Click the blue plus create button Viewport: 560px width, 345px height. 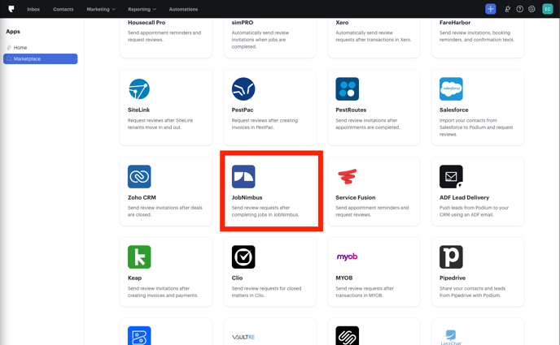(x=490, y=9)
